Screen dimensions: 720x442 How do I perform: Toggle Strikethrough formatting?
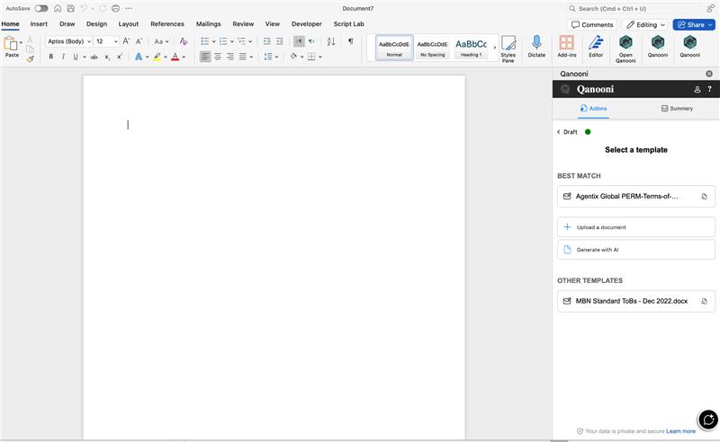click(x=94, y=57)
